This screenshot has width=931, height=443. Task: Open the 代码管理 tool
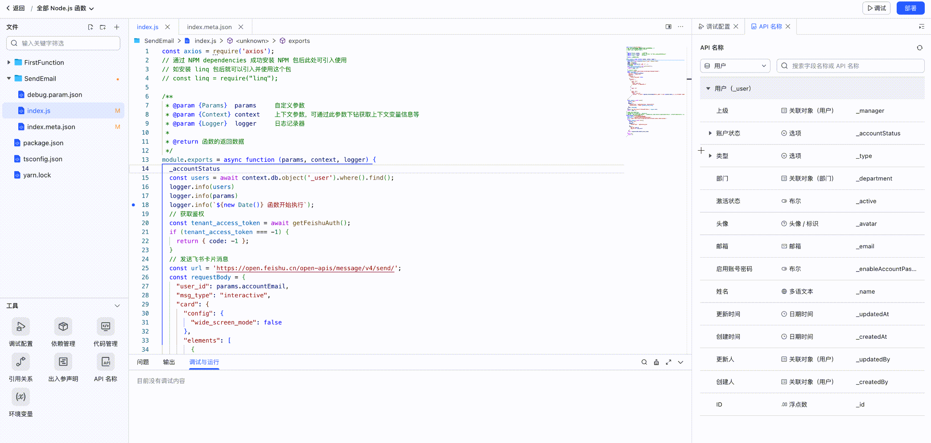pyautogui.click(x=105, y=327)
